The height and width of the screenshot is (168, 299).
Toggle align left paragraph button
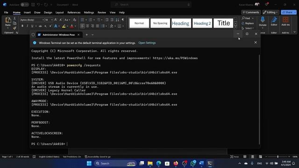point(82,26)
